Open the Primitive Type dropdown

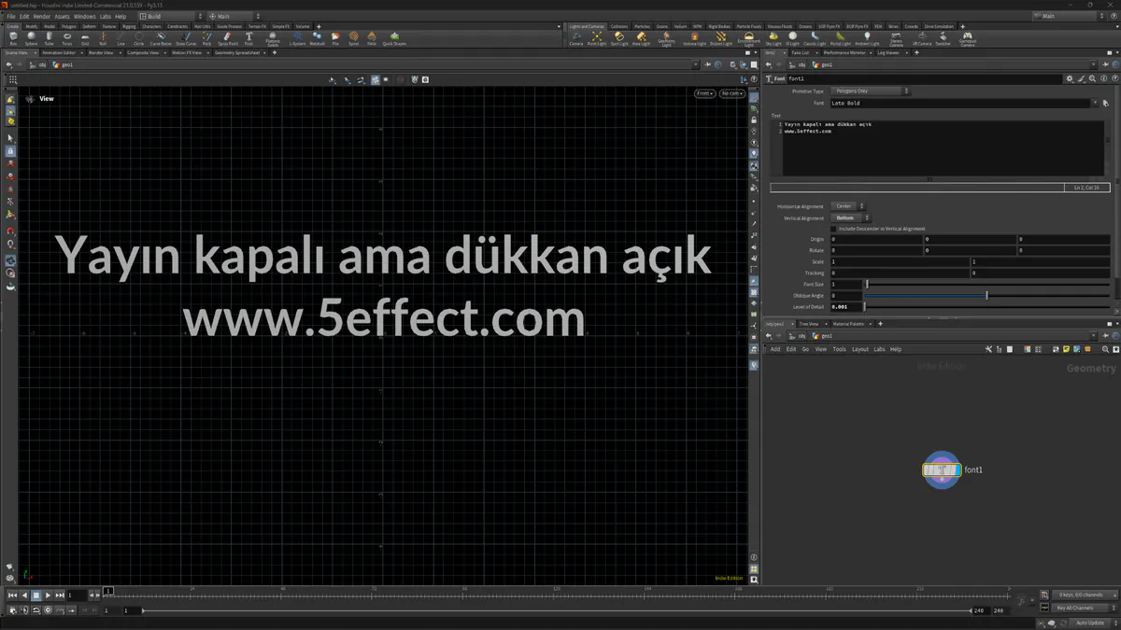(870, 91)
